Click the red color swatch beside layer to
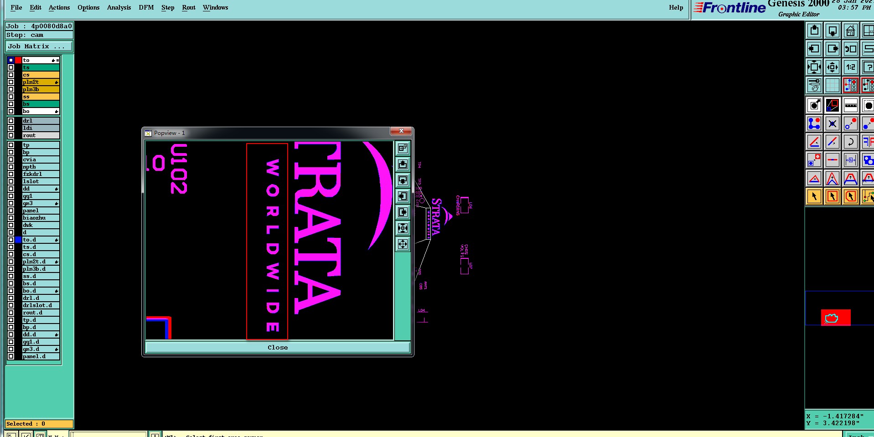The width and height of the screenshot is (874, 437). click(x=18, y=60)
